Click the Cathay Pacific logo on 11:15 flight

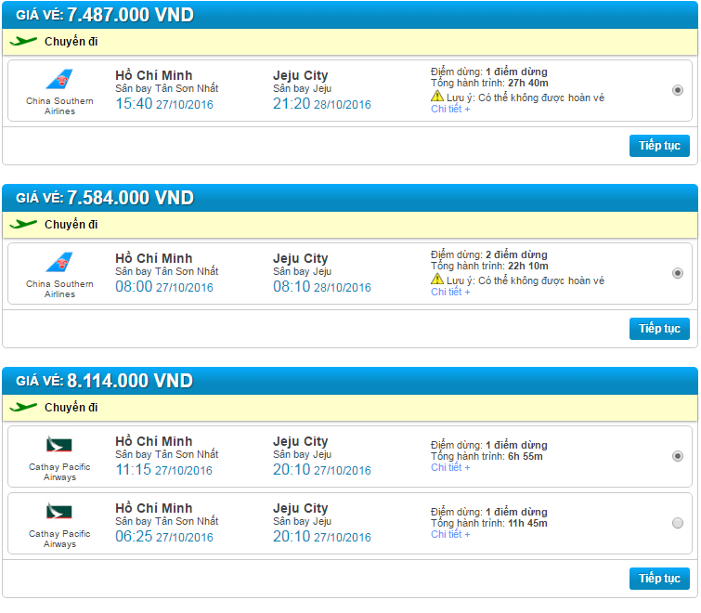point(59,445)
